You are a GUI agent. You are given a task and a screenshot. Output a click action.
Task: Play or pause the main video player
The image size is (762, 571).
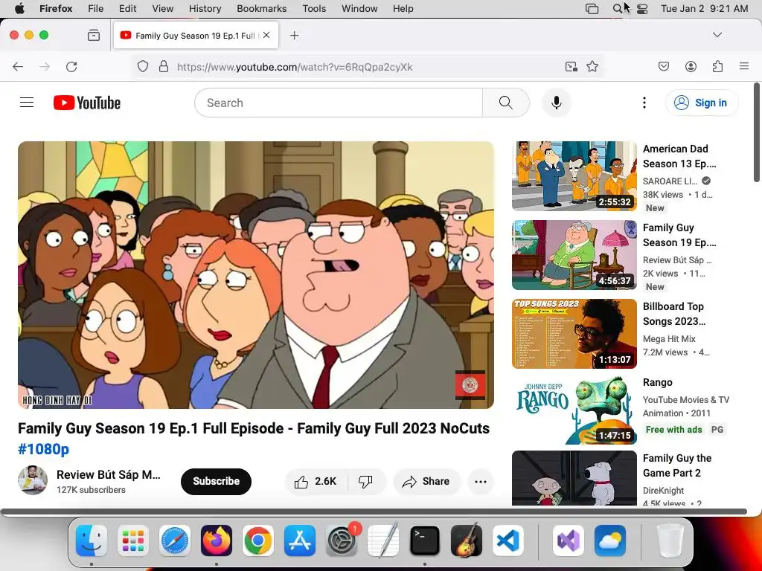pyautogui.click(x=256, y=275)
